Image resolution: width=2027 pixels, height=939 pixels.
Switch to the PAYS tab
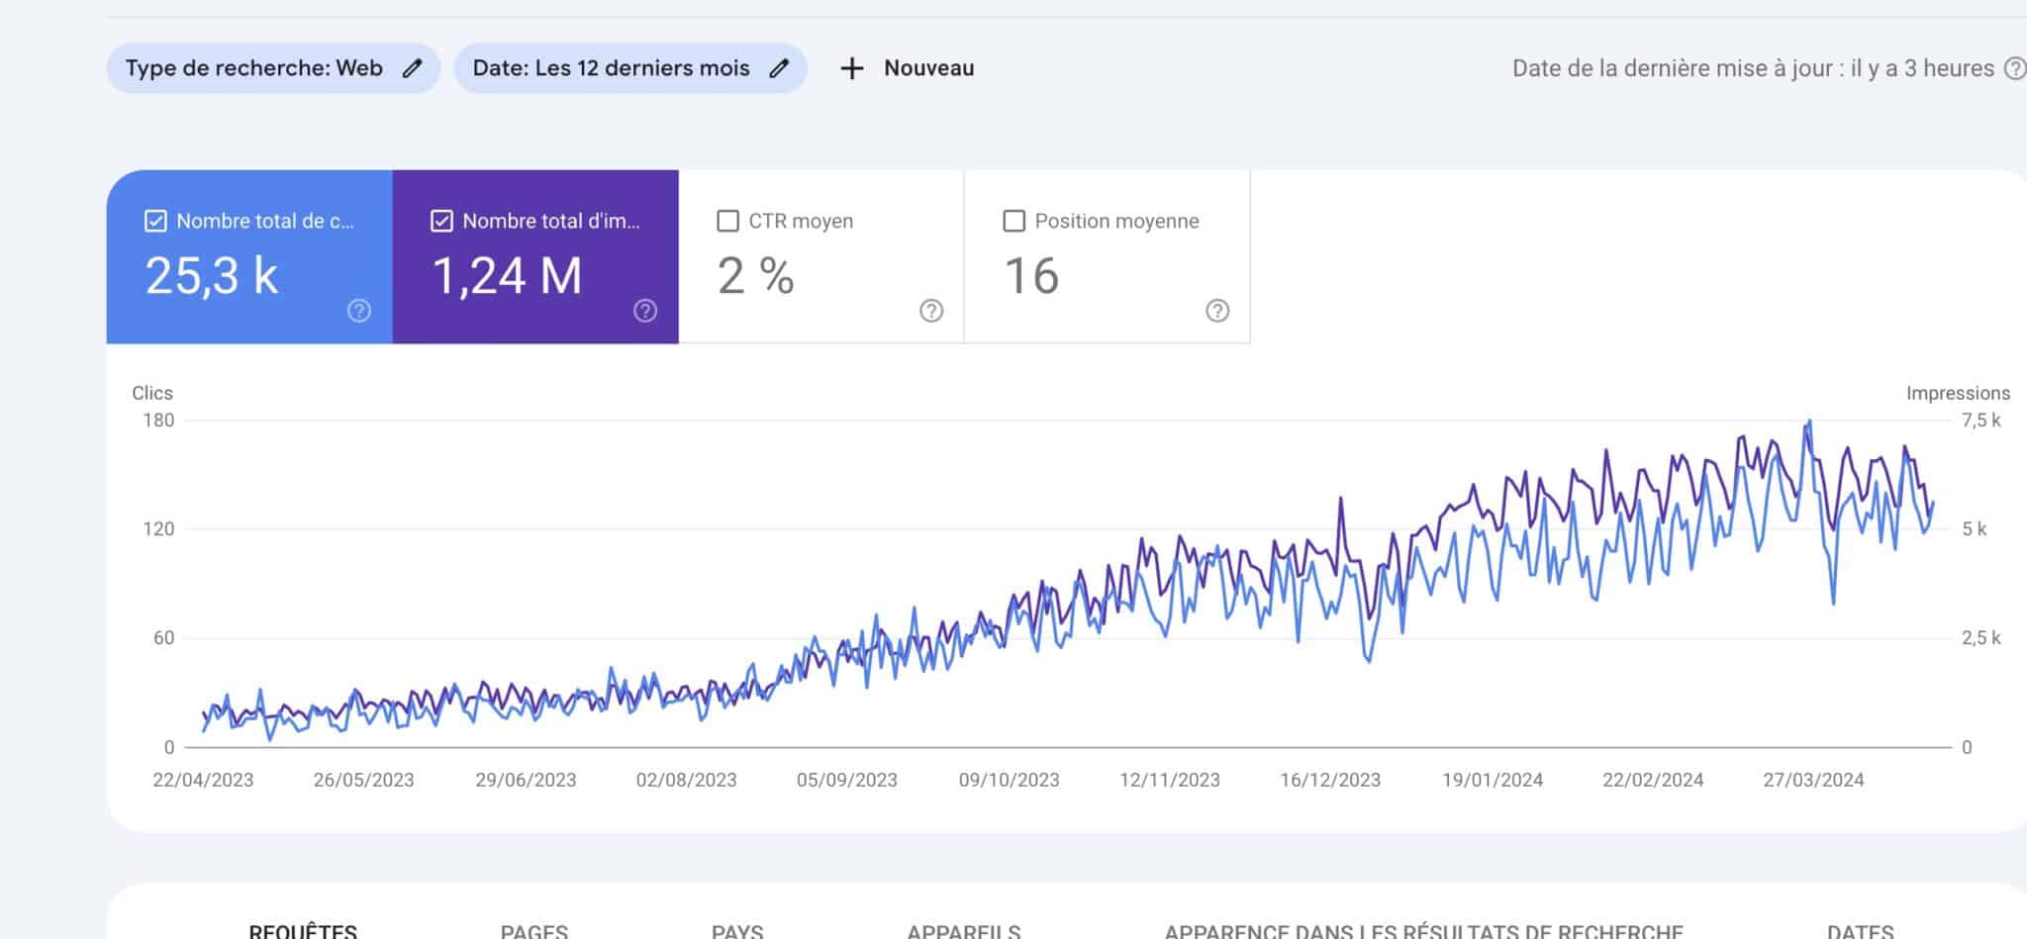[736, 930]
